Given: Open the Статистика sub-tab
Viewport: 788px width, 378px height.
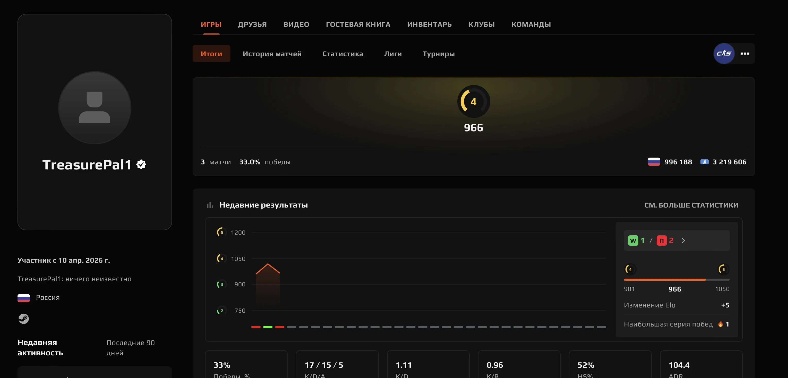Looking at the screenshot, I should coord(342,54).
